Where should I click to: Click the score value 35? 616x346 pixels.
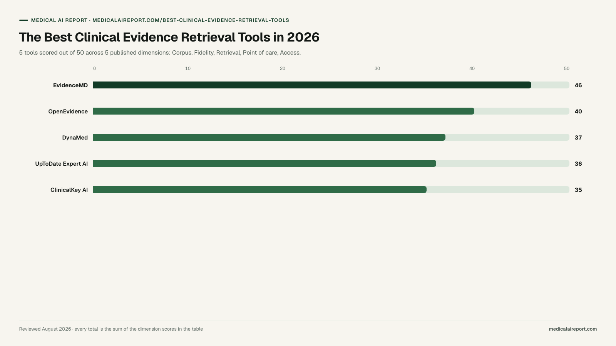tap(578, 190)
